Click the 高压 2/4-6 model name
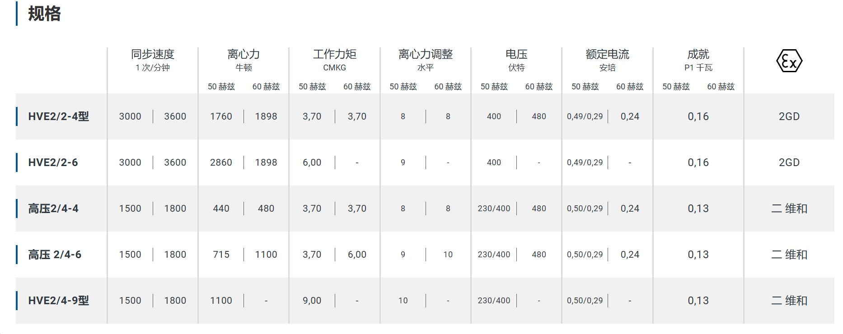Image resolution: width=843 pixels, height=334 pixels. (55, 255)
